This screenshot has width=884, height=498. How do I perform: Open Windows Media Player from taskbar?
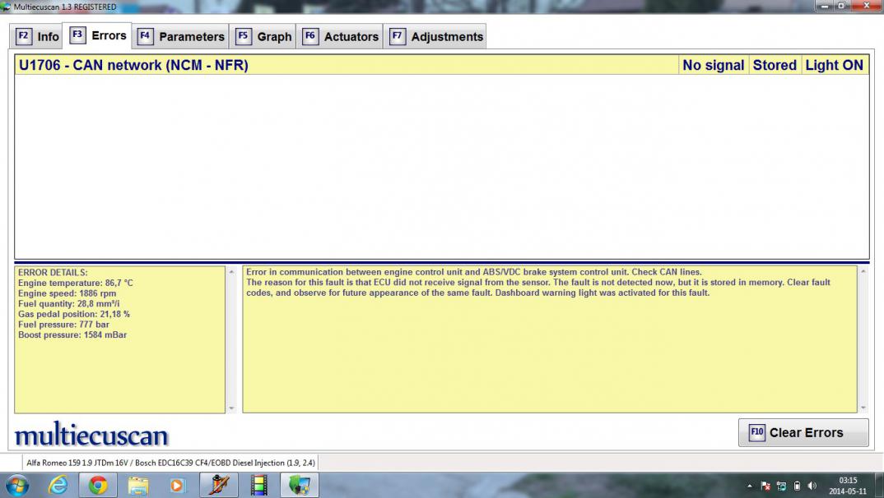tap(177, 485)
